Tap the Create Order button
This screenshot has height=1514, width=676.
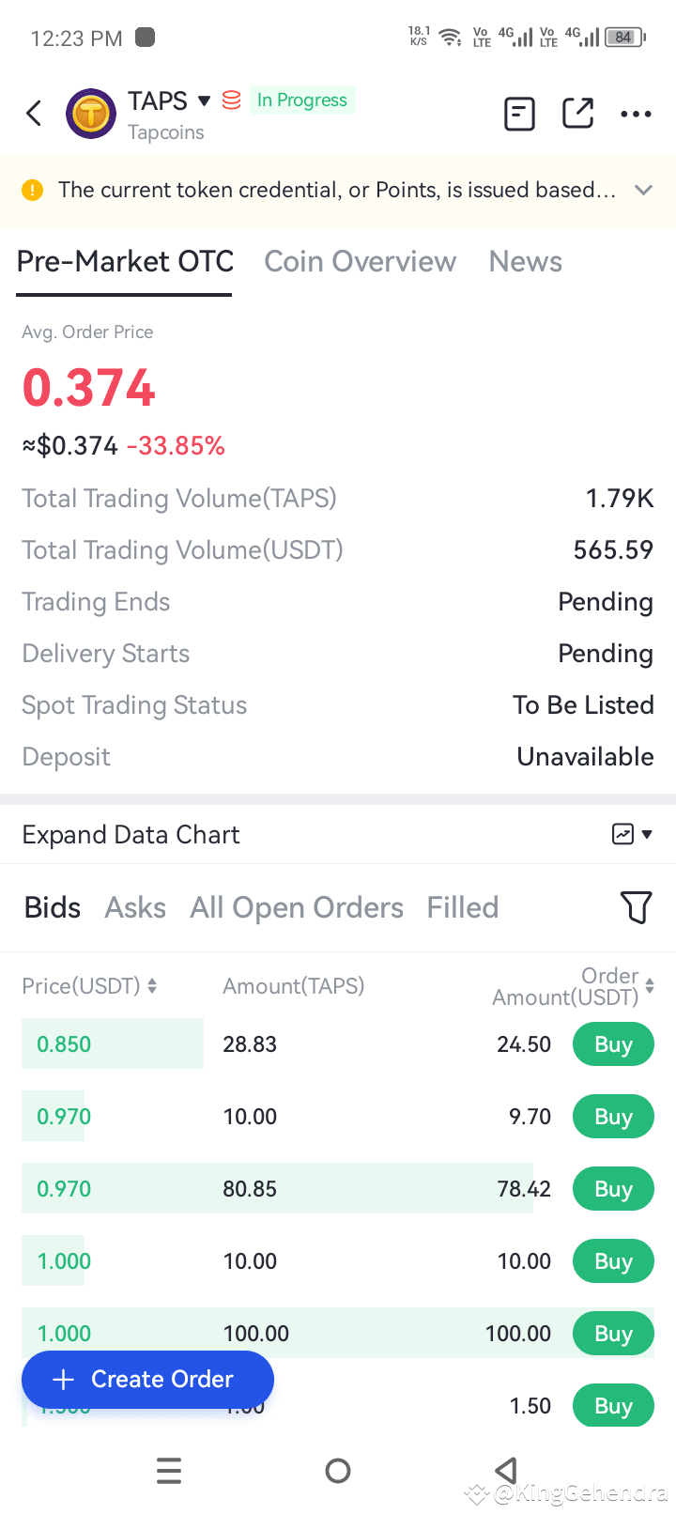pyautogui.click(x=147, y=1379)
